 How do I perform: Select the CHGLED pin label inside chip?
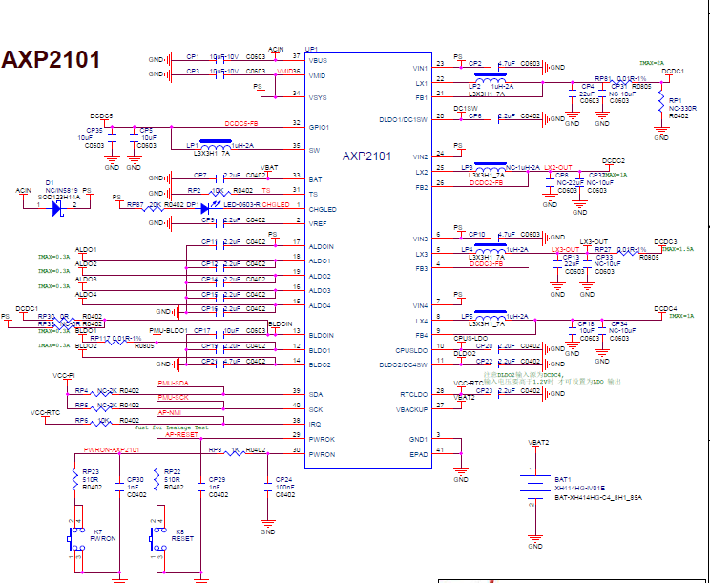(x=323, y=210)
